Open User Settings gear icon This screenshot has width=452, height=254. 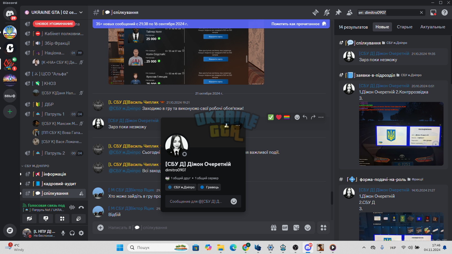[x=81, y=233]
